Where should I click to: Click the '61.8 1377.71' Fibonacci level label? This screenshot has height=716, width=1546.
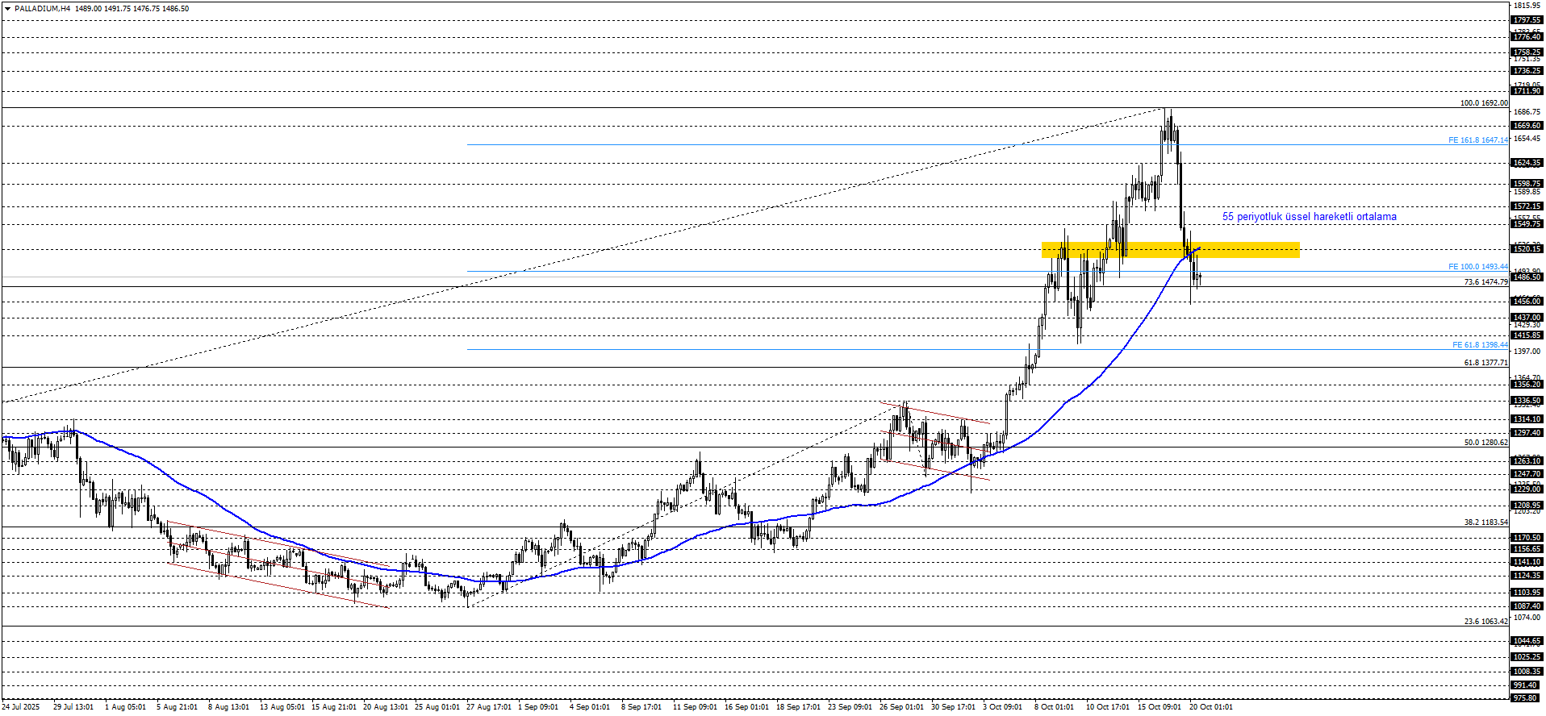coord(1485,363)
